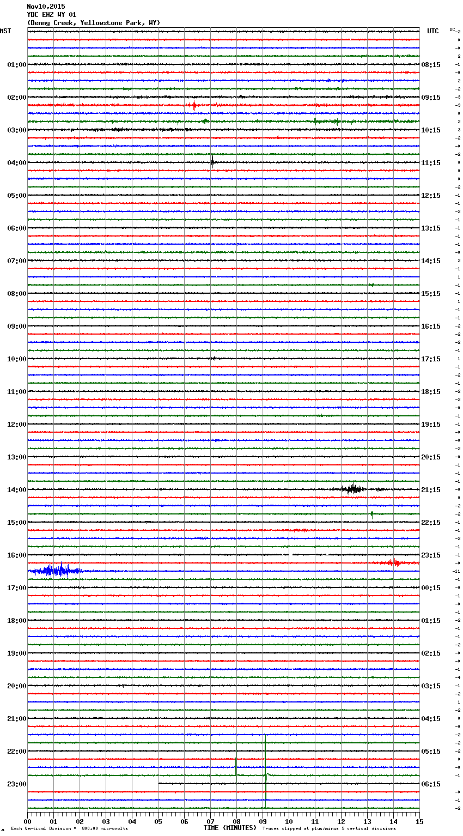Click the 11 minute axis tick label
Screen dimensions: 463x836
tap(315, 821)
